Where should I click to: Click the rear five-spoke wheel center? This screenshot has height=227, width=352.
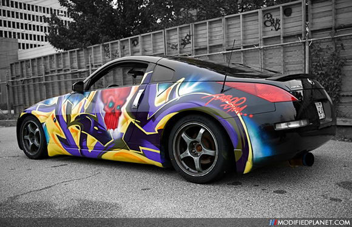point(199,148)
